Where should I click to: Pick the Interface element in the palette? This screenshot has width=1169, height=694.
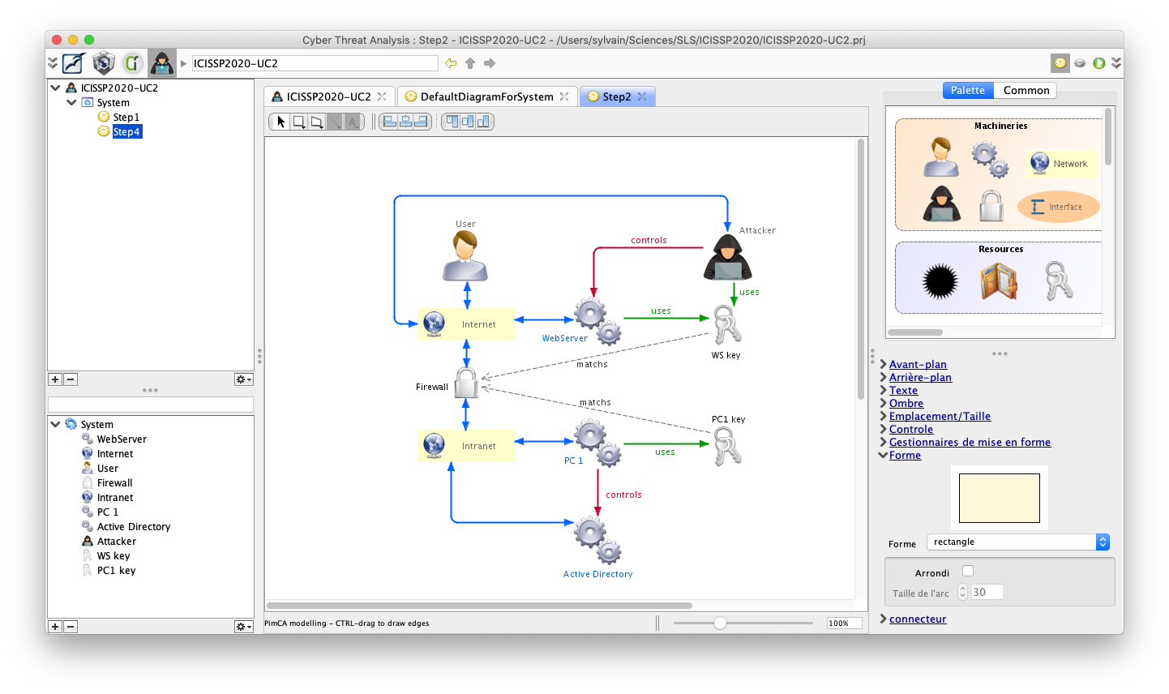tap(1058, 207)
